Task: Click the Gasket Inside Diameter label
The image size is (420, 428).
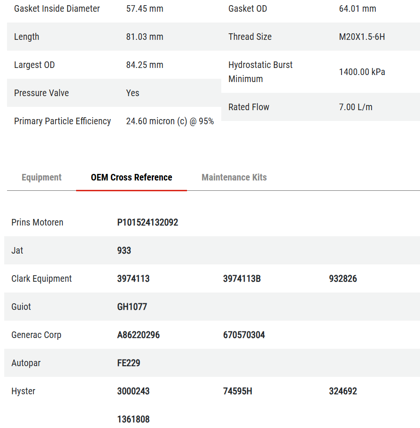Action: click(57, 9)
